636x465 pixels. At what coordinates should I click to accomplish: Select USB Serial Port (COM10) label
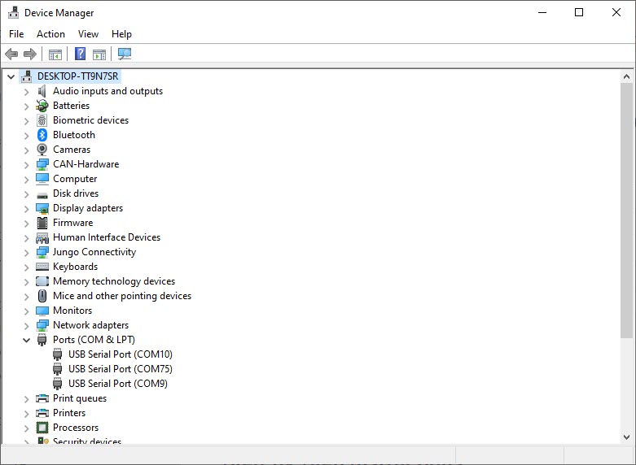click(121, 354)
